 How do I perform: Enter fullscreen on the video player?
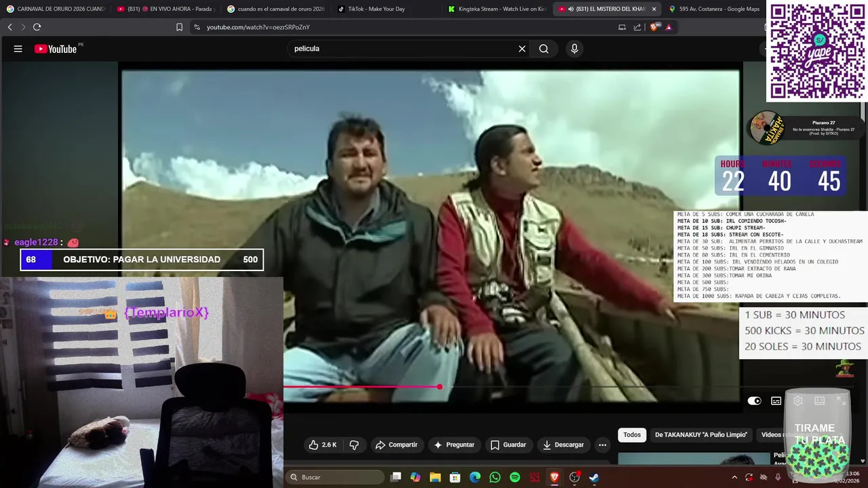[x=841, y=401]
